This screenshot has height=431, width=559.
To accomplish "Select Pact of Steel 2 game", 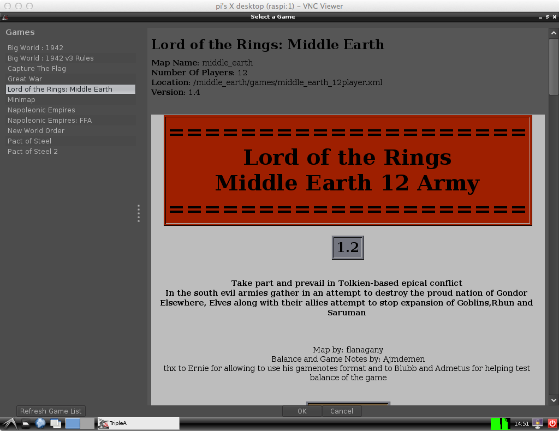I will coord(70,151).
